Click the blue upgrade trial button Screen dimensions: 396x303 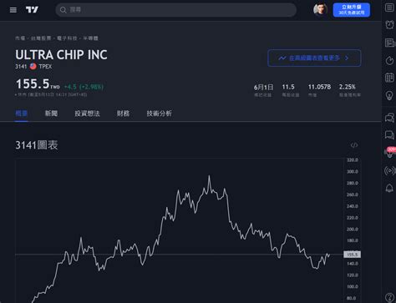coord(352,10)
